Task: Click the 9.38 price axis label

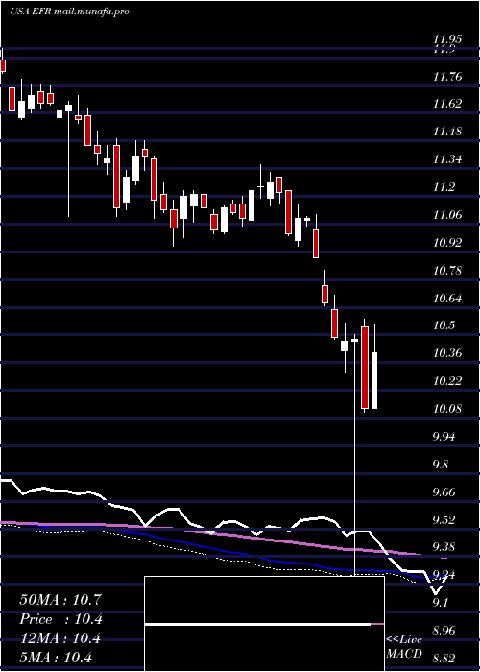Action: (444, 547)
